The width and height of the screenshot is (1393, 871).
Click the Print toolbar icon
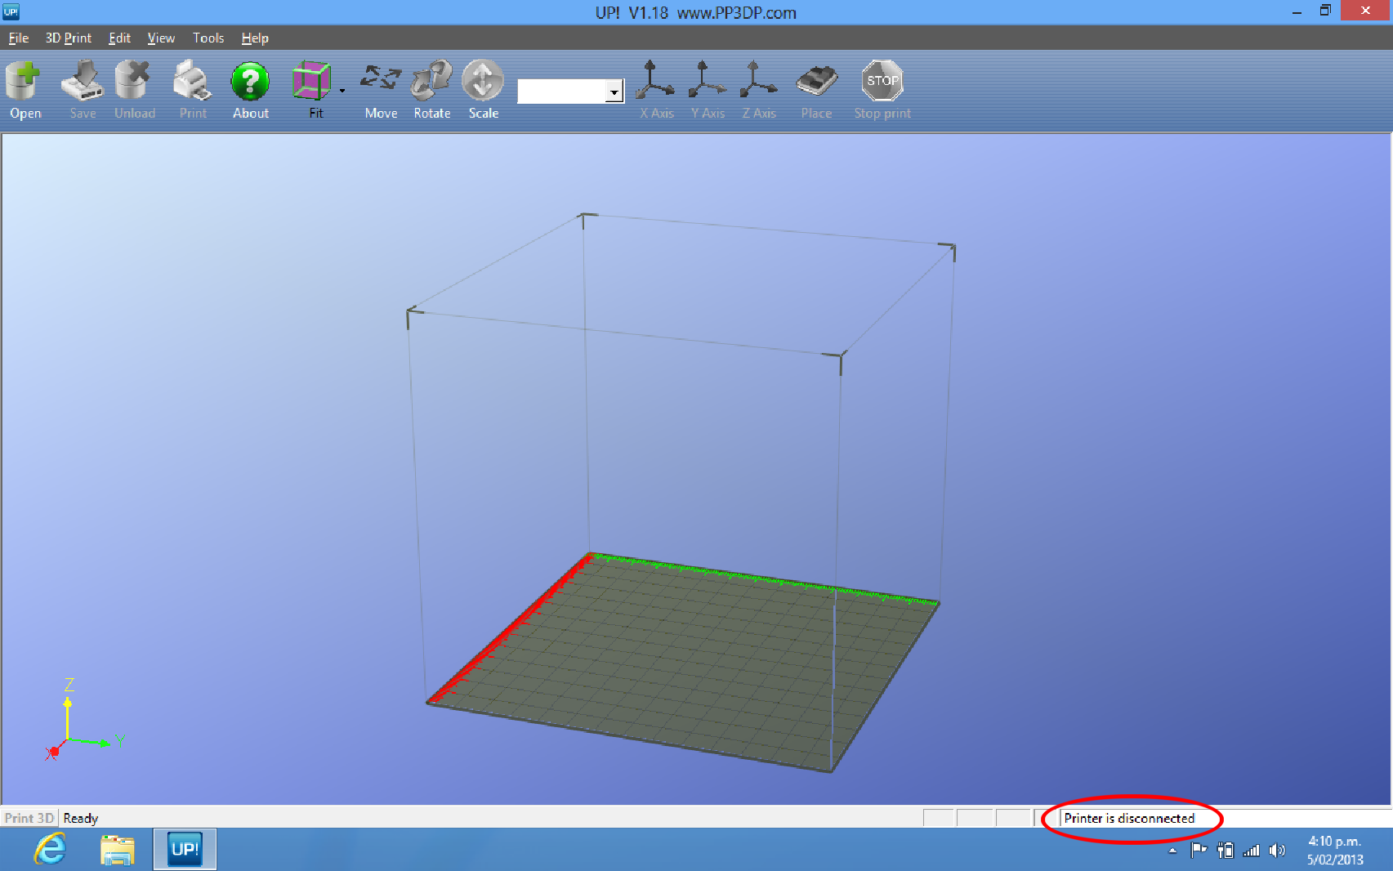[x=193, y=82]
